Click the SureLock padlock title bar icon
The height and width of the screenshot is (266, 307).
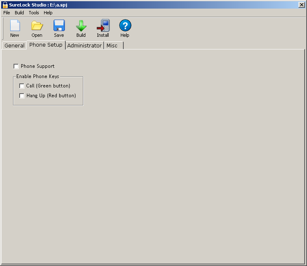[5, 5]
